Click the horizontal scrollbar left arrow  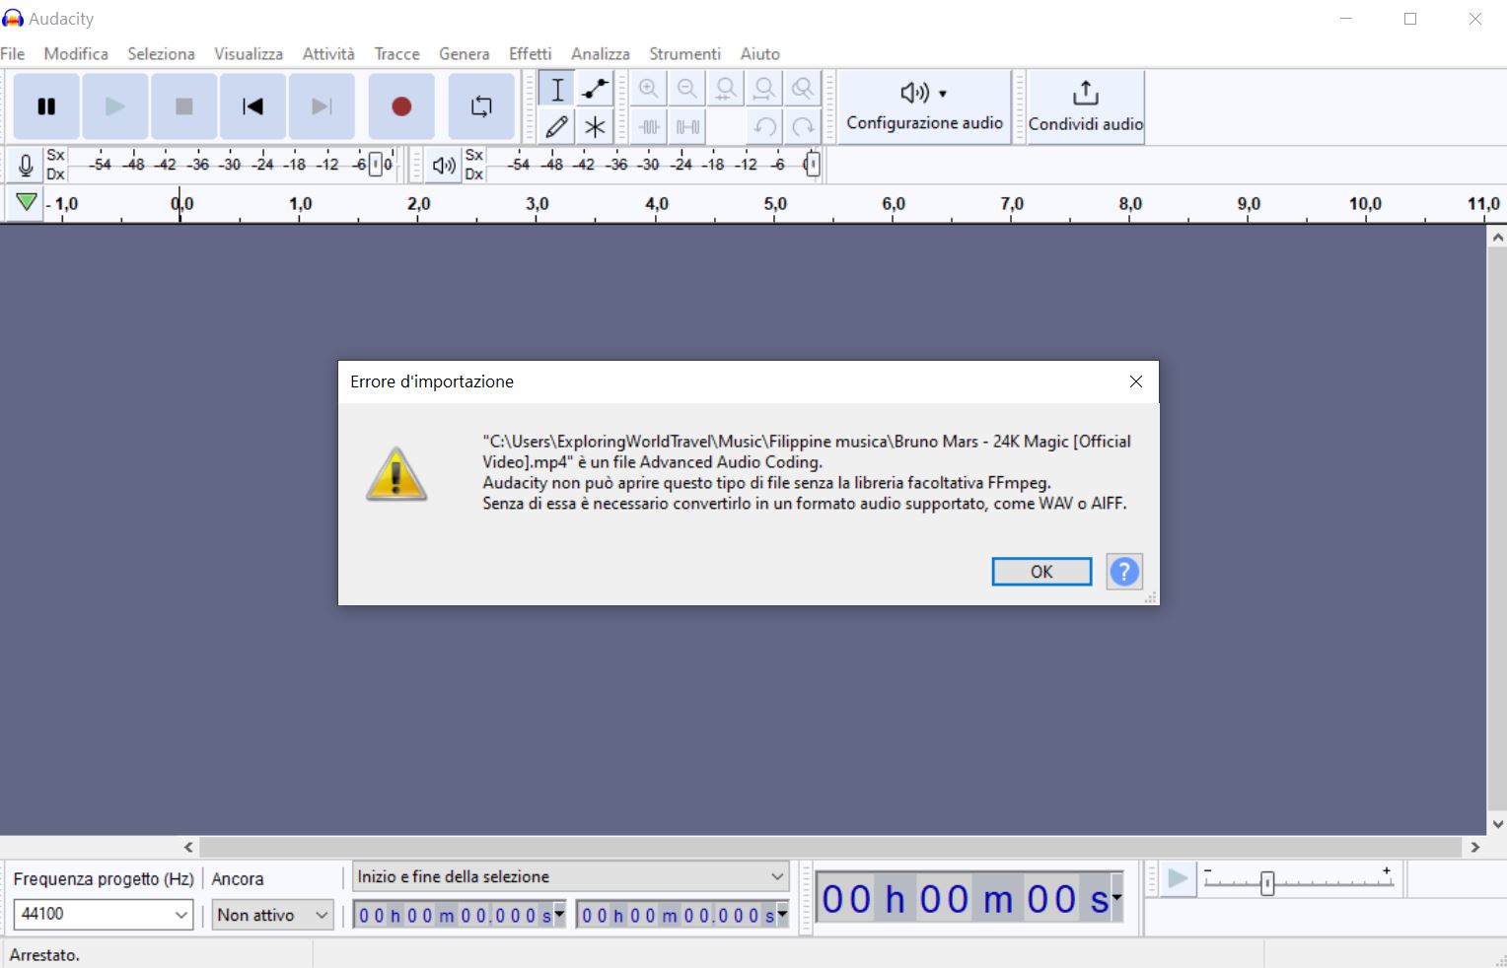[x=188, y=847]
